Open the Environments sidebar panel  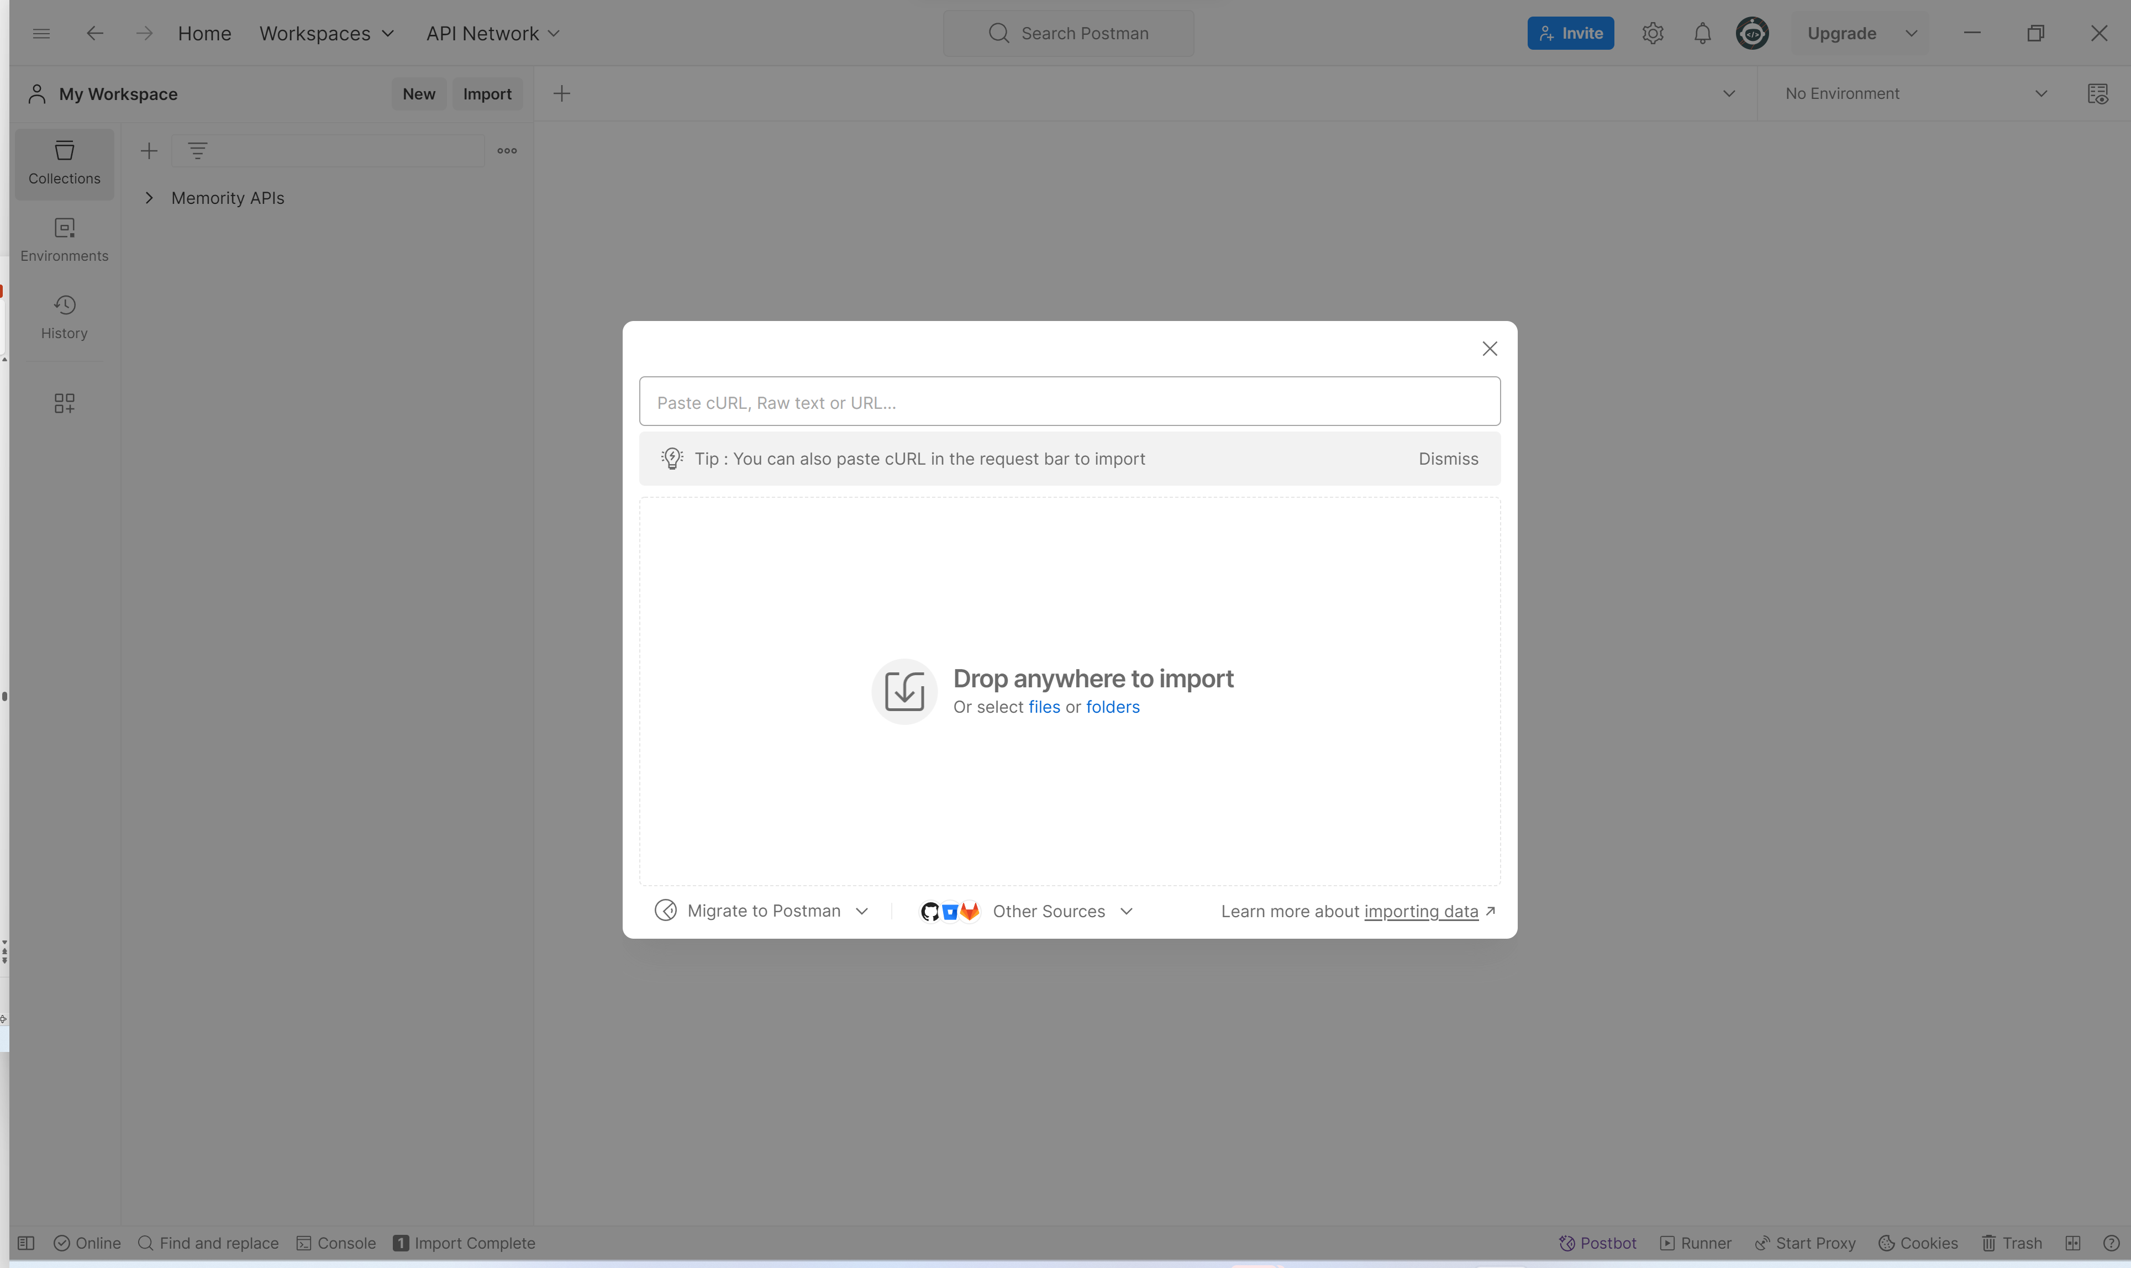[x=64, y=239]
